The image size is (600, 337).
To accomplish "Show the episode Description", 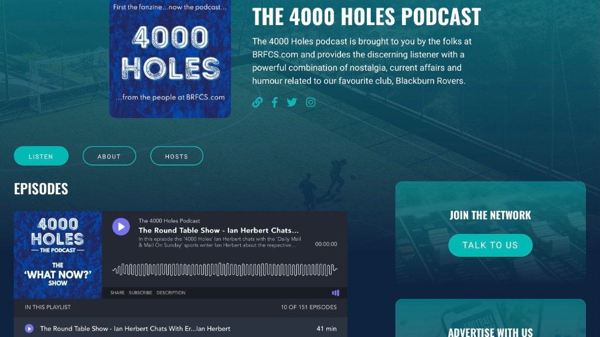I will [x=171, y=293].
